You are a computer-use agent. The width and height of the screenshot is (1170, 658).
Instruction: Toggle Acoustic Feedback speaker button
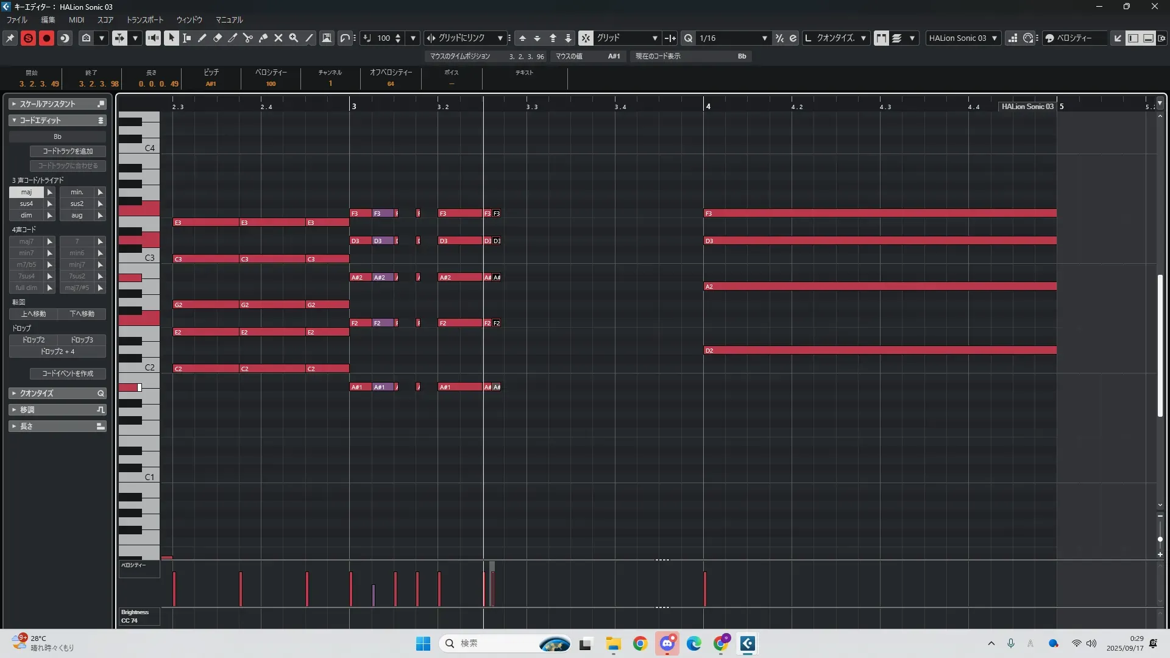pos(153,38)
